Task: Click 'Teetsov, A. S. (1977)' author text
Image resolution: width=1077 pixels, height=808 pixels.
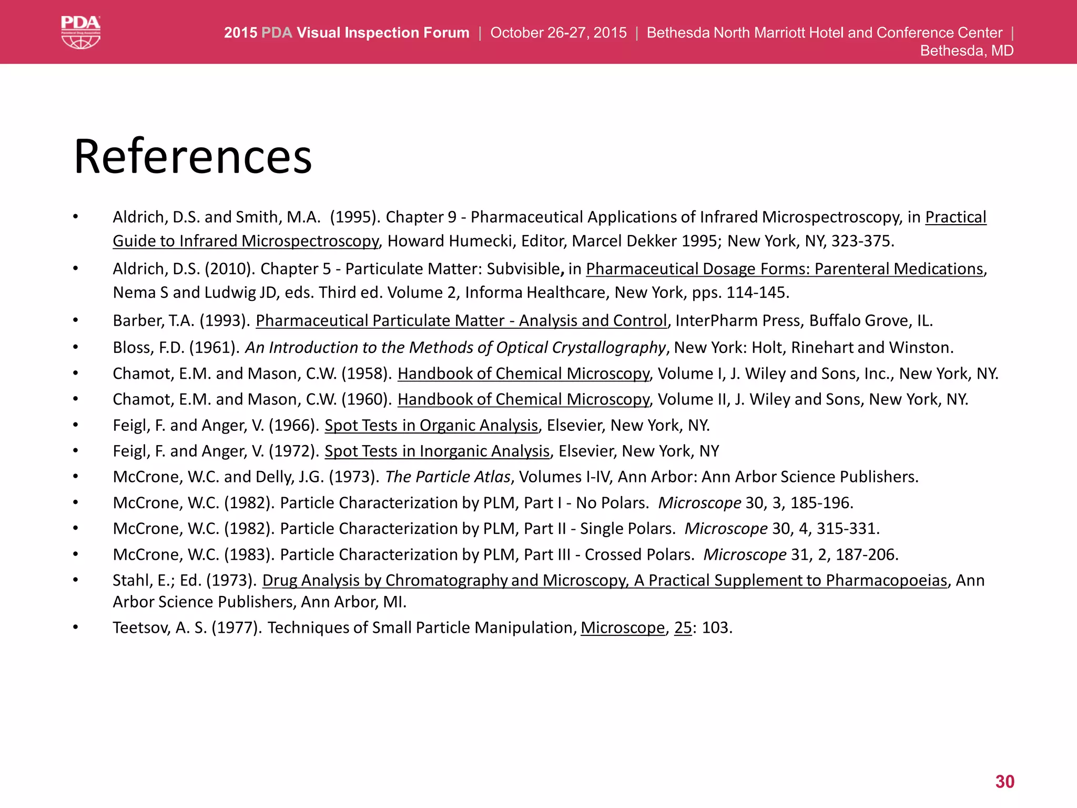Action: [187, 628]
